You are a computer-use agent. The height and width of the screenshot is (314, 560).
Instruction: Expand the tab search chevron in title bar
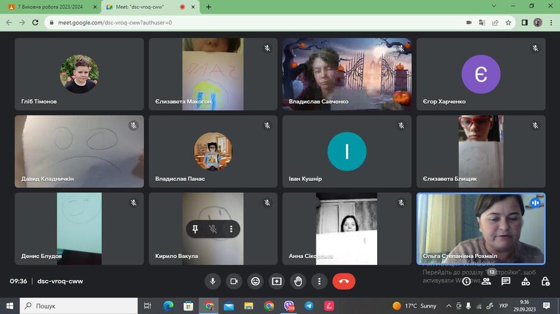tap(494, 6)
